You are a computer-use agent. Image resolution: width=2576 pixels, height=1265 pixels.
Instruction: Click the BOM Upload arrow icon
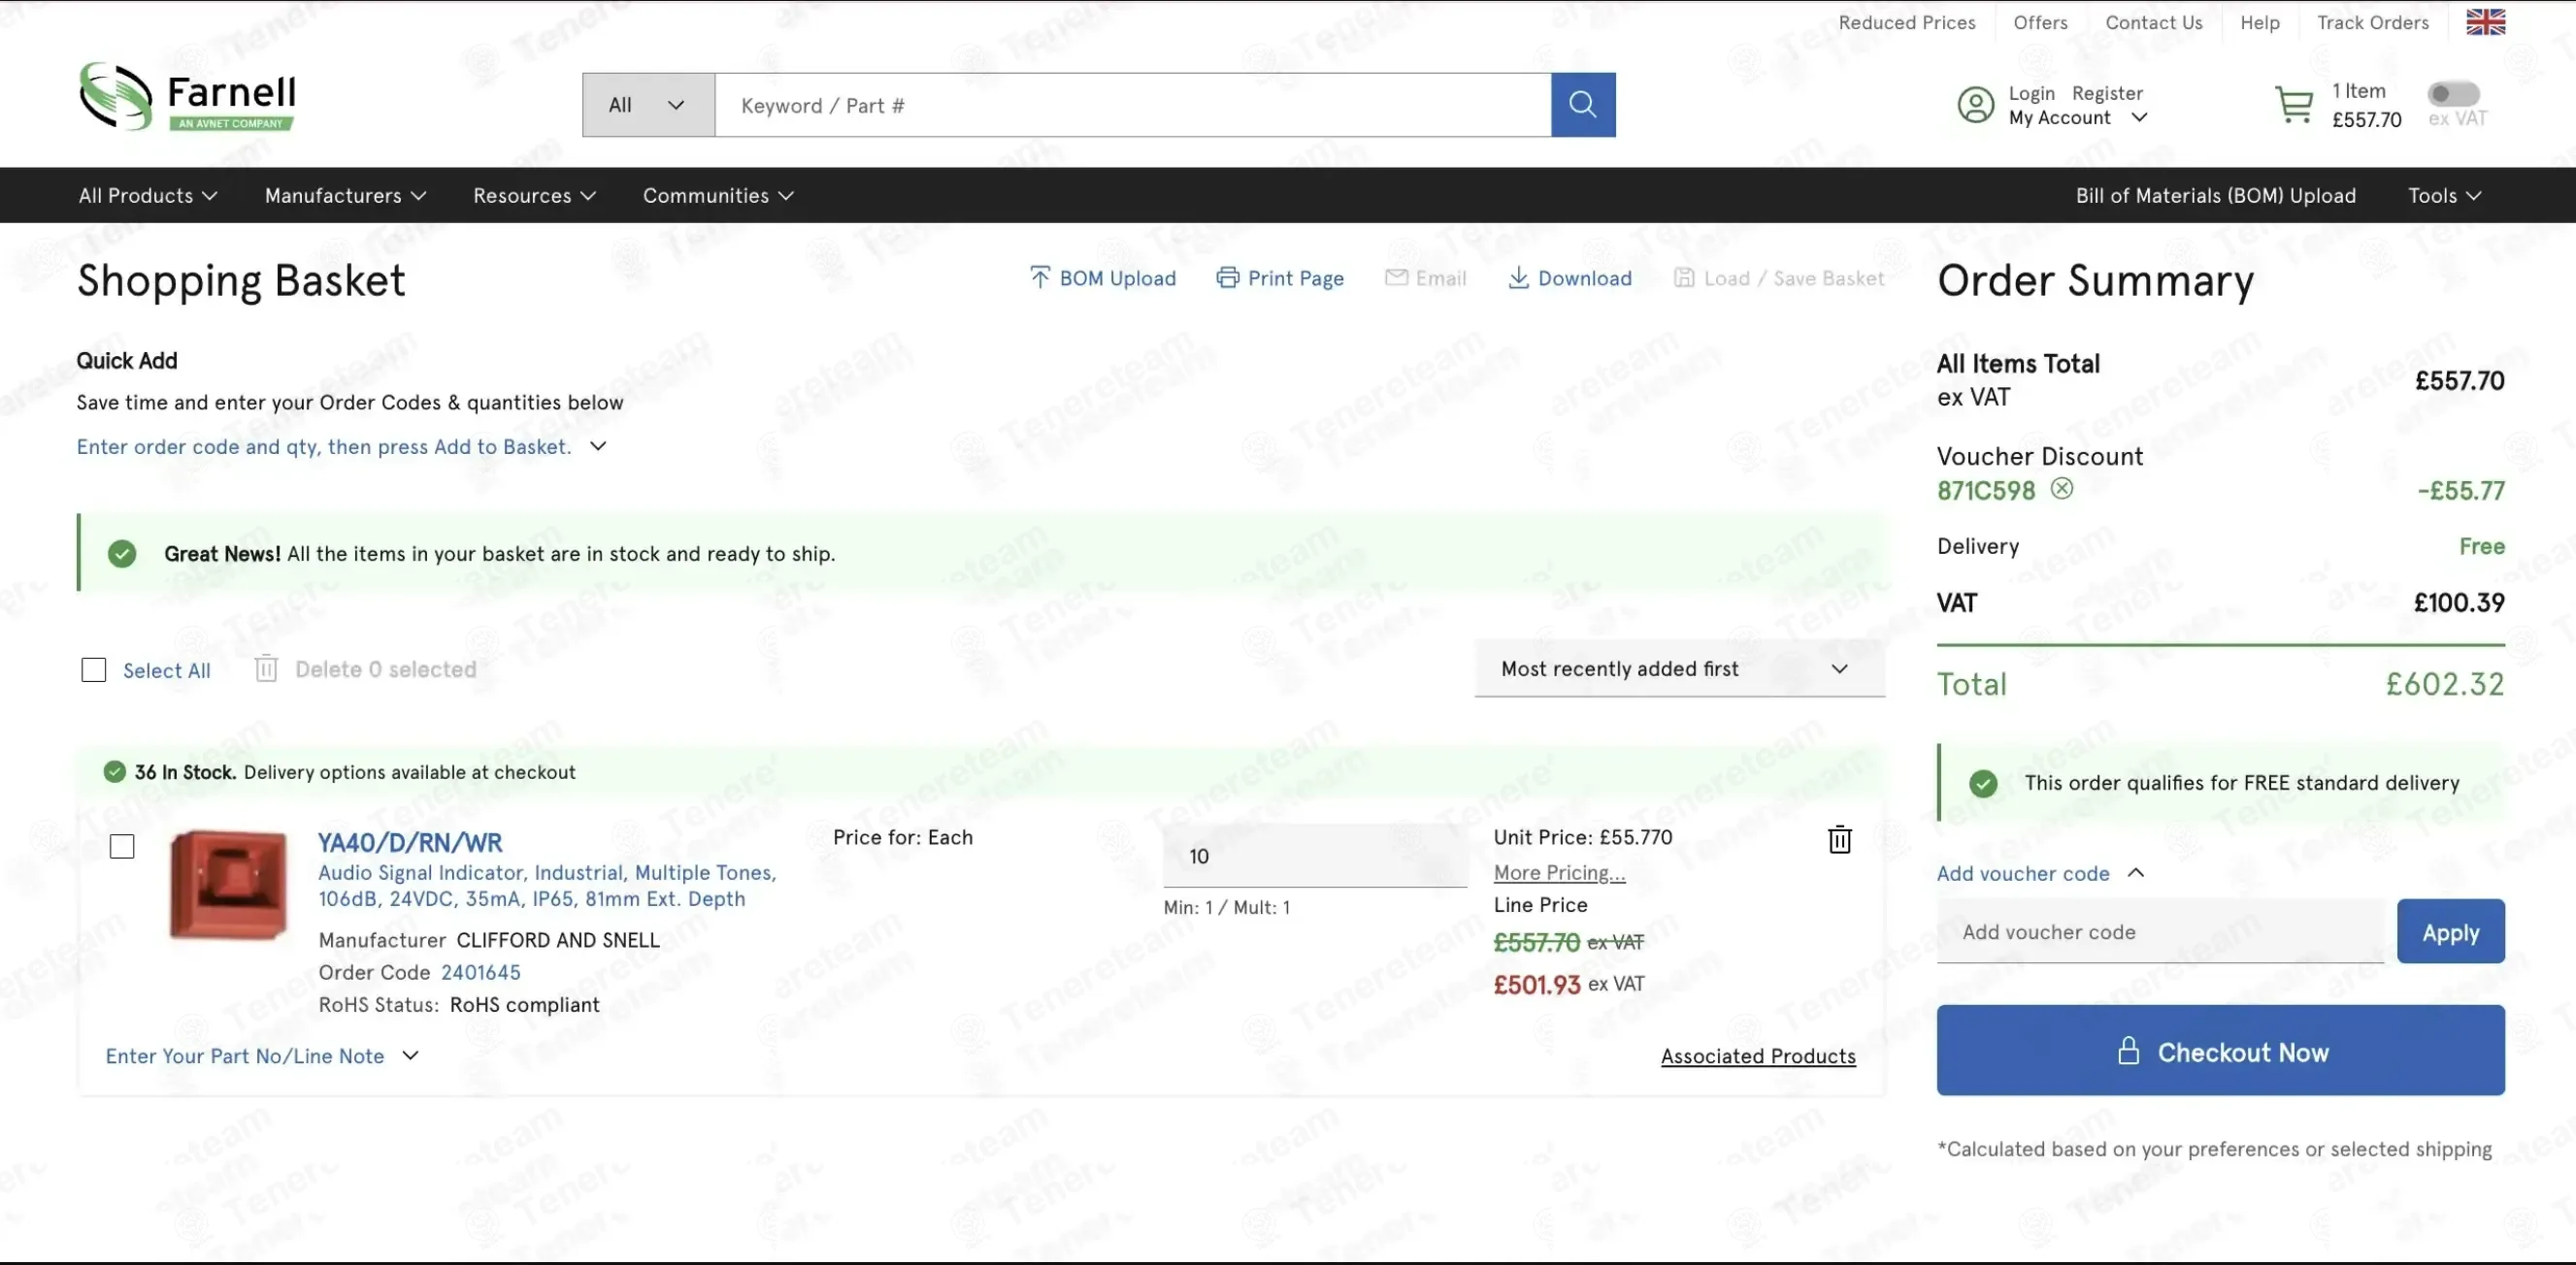coord(1040,276)
